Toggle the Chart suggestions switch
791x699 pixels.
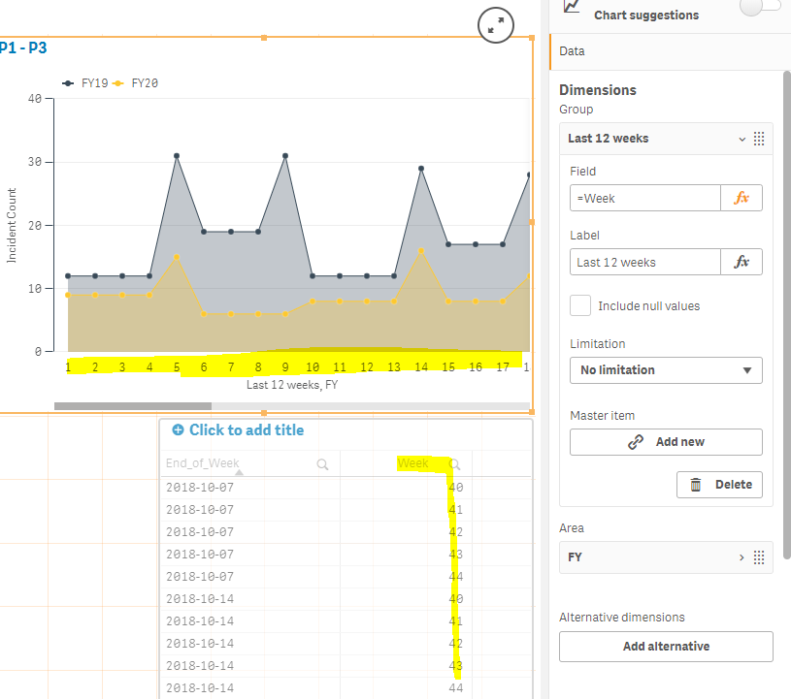point(759,8)
